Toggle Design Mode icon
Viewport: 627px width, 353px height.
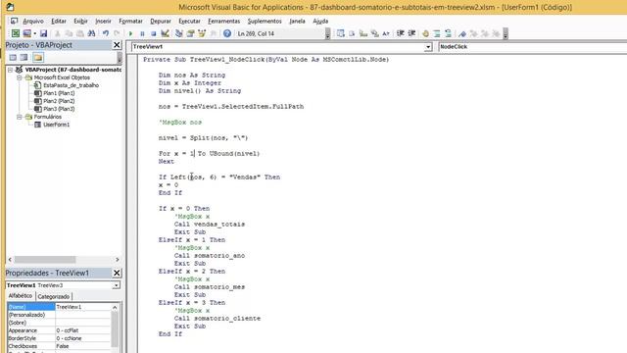click(165, 33)
